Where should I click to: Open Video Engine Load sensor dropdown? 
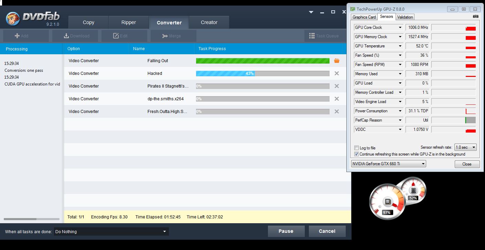pyautogui.click(x=400, y=102)
